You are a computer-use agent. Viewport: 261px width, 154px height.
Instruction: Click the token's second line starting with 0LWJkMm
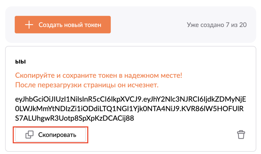coord(129,109)
